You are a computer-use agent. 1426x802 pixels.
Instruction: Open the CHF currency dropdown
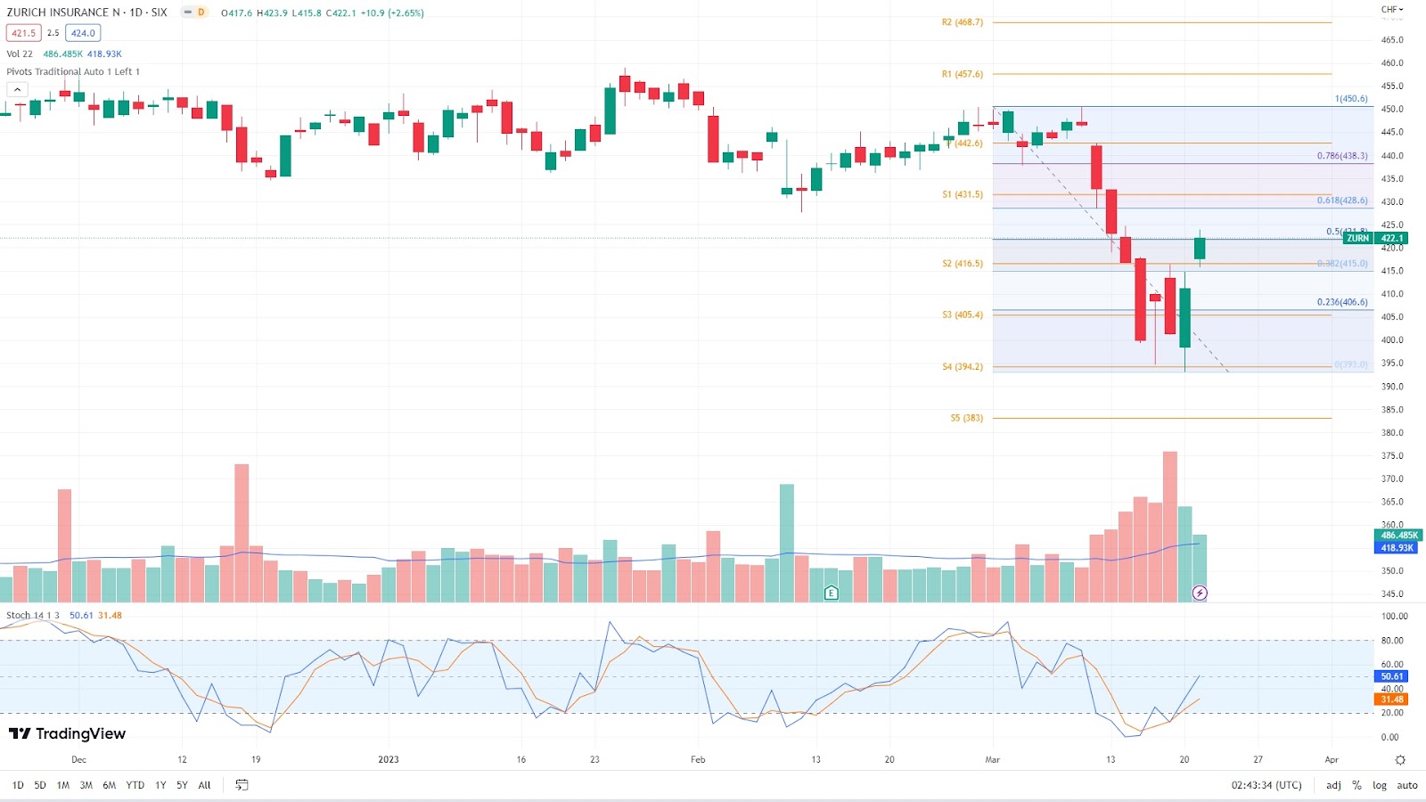pos(1392,10)
